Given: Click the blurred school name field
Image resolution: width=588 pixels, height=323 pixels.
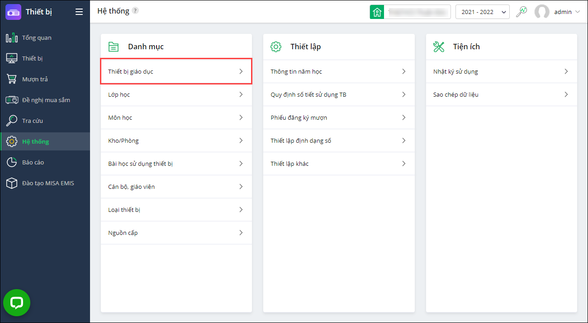Looking at the screenshot, I should click(x=416, y=12).
